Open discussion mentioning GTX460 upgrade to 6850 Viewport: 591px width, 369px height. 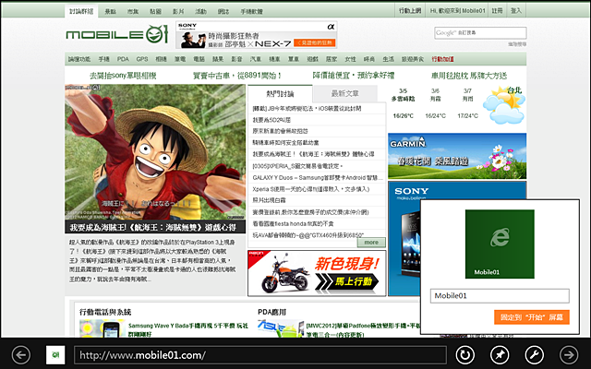point(308,235)
